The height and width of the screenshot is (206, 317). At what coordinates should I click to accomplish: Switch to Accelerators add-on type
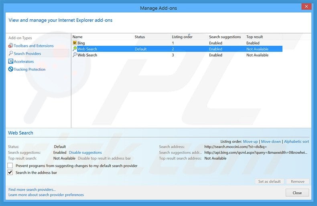pos(24,61)
